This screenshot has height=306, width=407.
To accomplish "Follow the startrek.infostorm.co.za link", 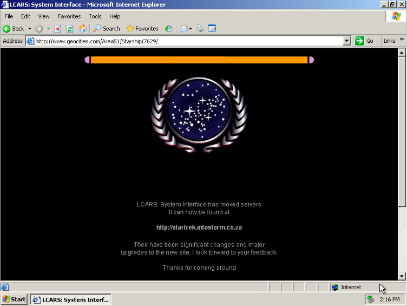I will point(199,227).
